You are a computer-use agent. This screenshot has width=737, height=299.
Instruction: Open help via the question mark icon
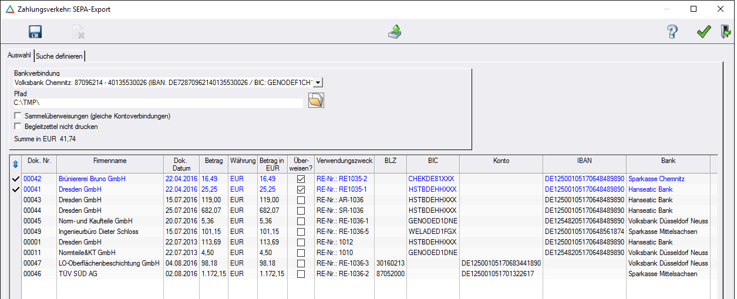click(672, 32)
